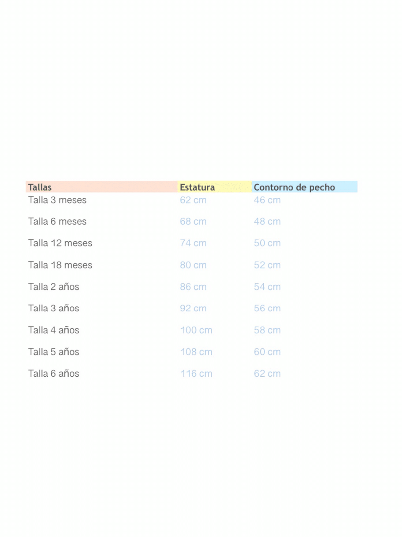The height and width of the screenshot is (537, 402).
Task: Click the 68 cm height value
Action: (x=193, y=222)
